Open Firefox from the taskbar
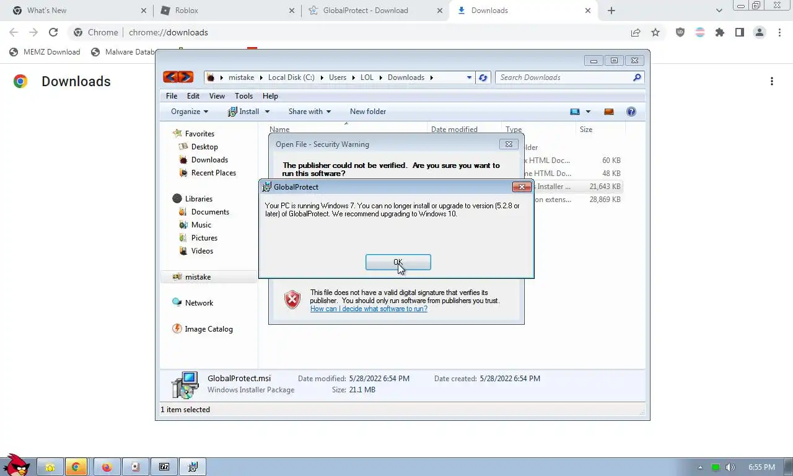This screenshot has height=476, width=793. [x=106, y=467]
